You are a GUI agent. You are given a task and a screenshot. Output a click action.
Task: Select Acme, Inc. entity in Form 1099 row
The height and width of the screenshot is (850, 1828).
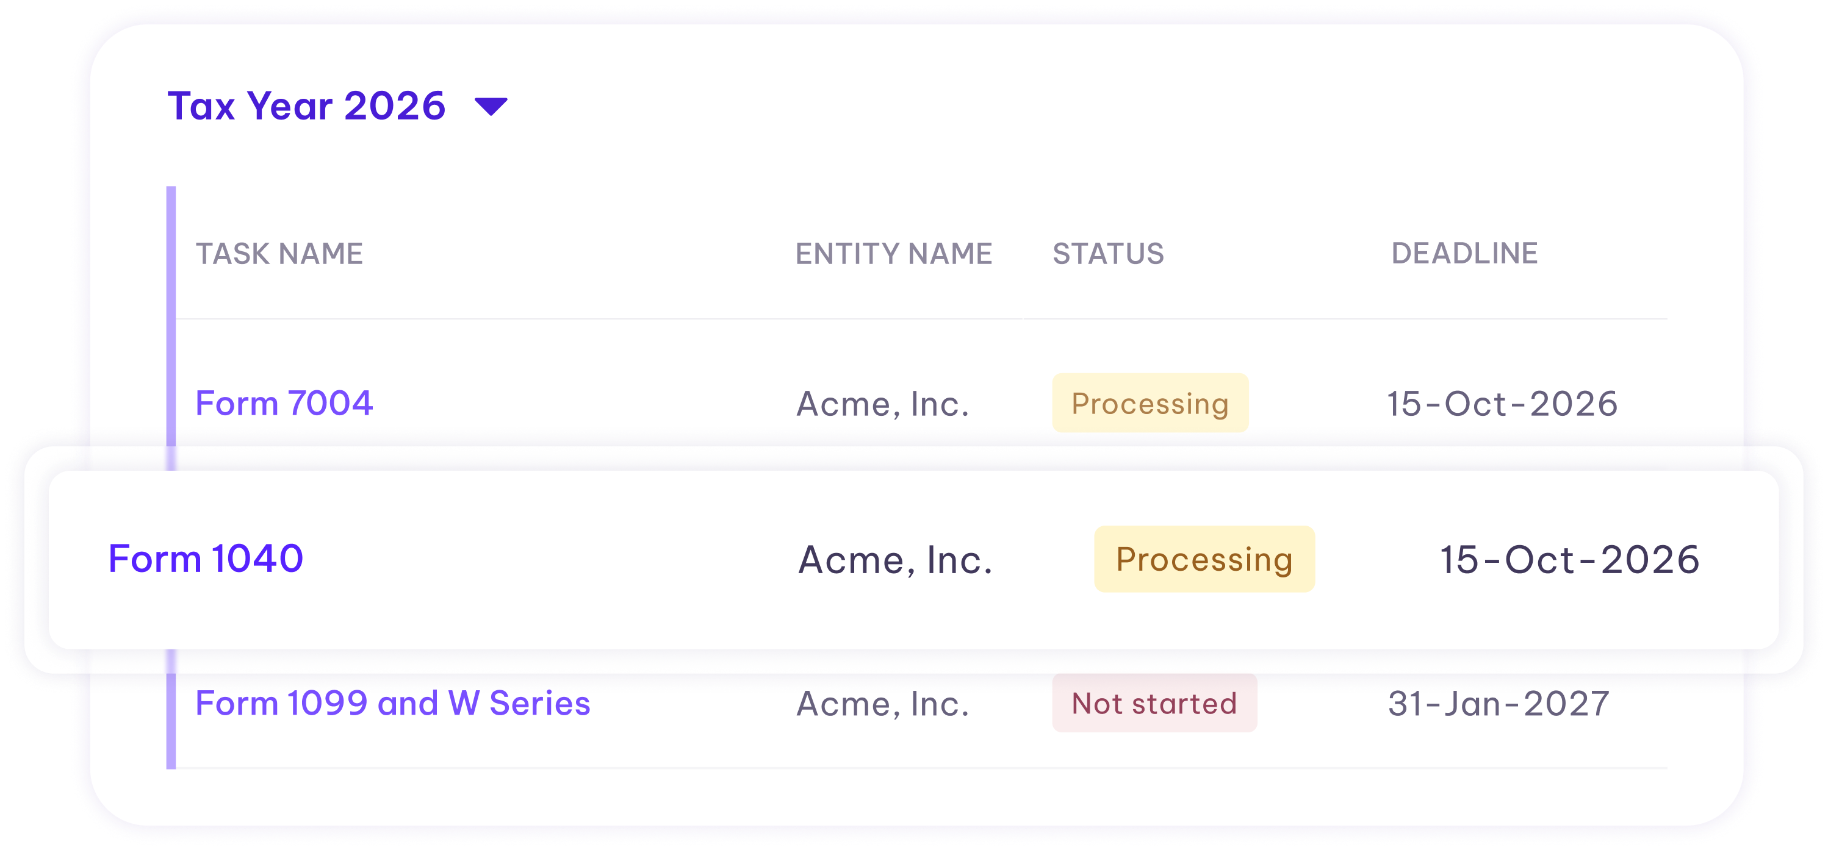click(882, 704)
